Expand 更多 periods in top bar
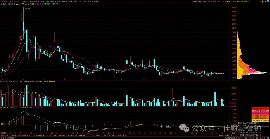 [x=97, y=1]
